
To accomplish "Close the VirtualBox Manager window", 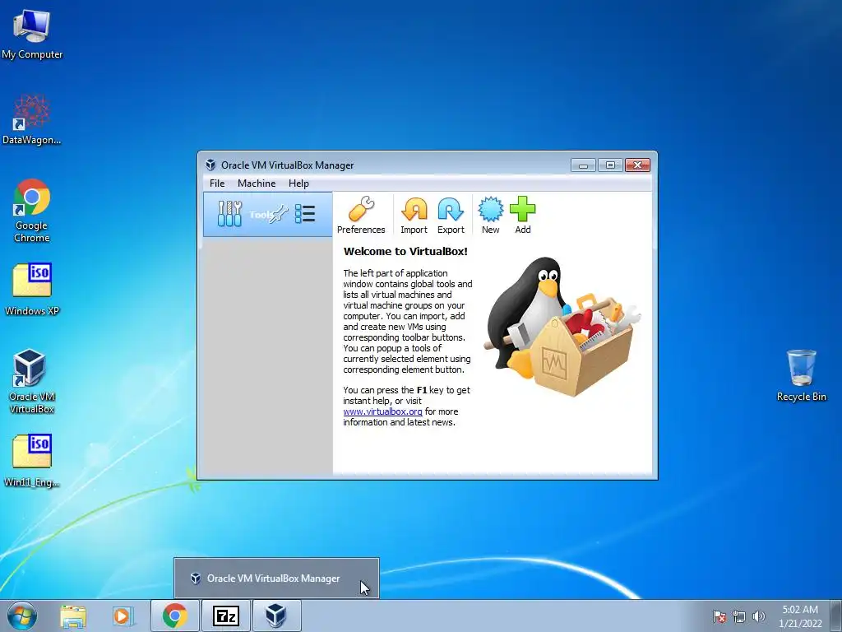I will click(637, 165).
